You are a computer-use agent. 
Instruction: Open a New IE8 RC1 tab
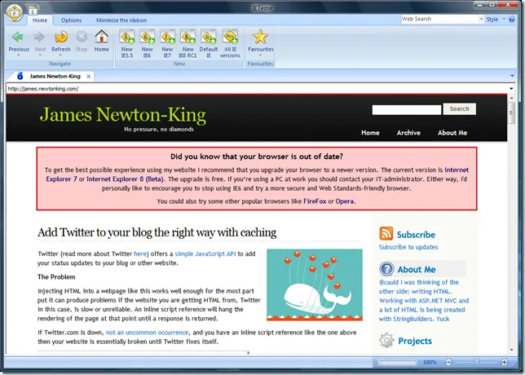188,37
